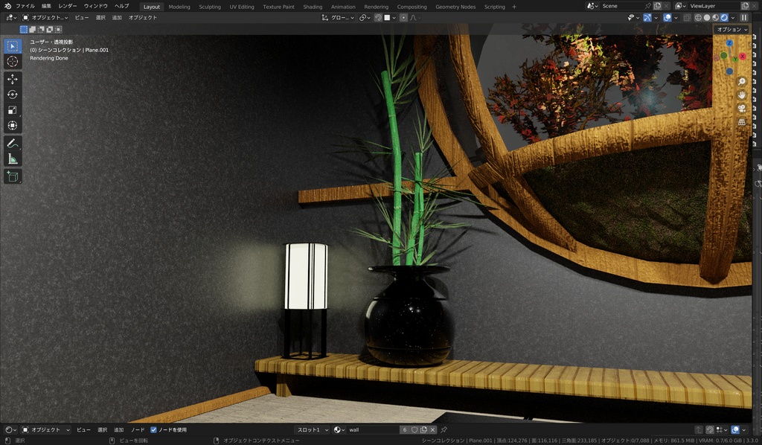Switch to the Modeling workspace tab

point(179,7)
